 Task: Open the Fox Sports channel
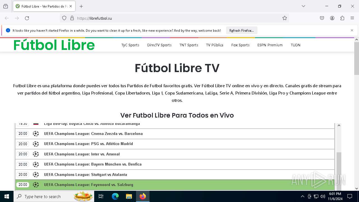tap(240, 45)
